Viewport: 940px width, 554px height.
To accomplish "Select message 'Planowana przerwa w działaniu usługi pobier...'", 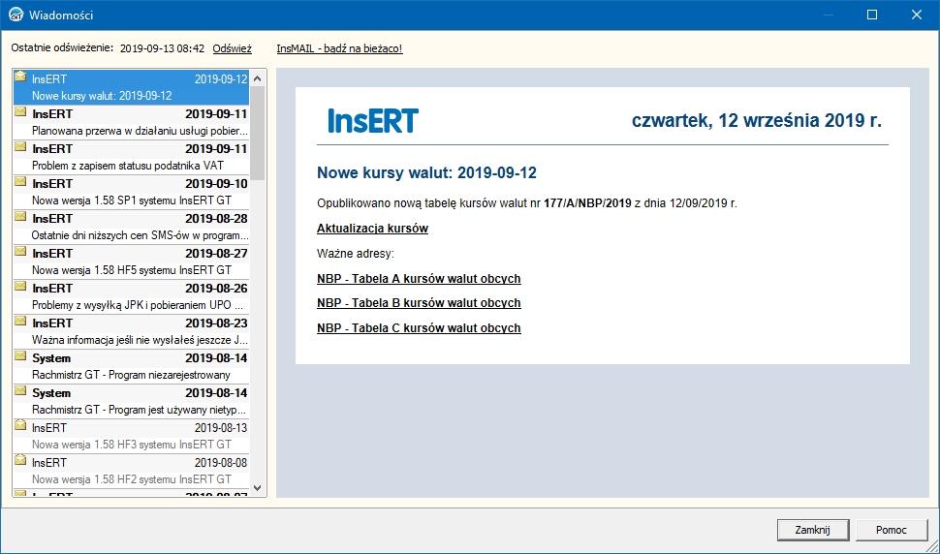I will click(x=131, y=122).
